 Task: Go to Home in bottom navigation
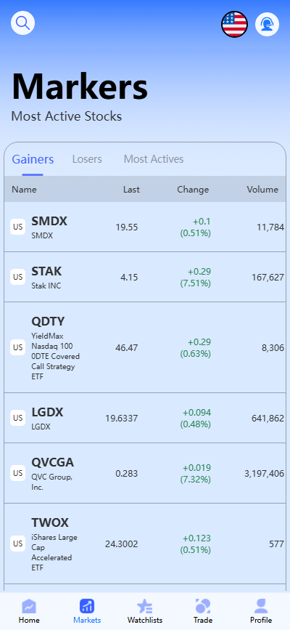[29, 611]
